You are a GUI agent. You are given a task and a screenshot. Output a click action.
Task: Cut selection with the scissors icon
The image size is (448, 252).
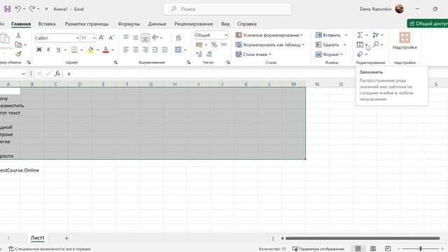(x=18, y=35)
